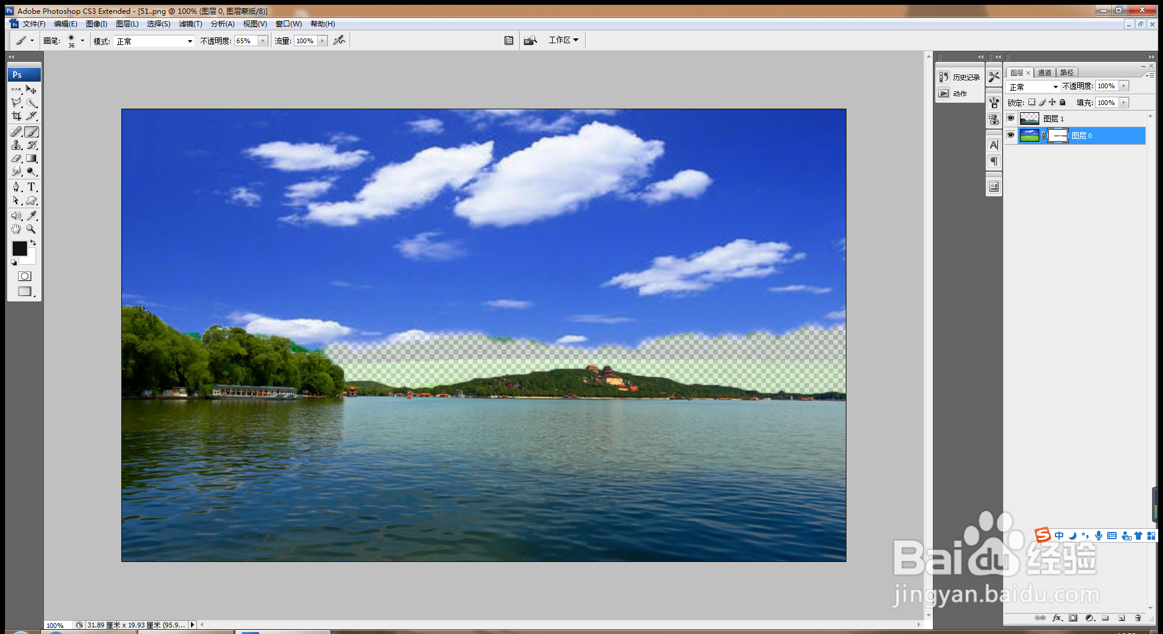Choose the Magic Wand tool
This screenshot has height=634, width=1163.
31,103
